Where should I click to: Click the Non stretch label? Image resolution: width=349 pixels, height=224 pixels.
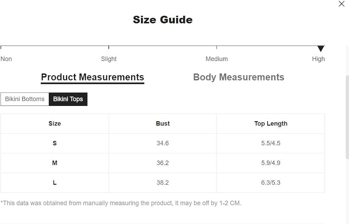[6, 59]
